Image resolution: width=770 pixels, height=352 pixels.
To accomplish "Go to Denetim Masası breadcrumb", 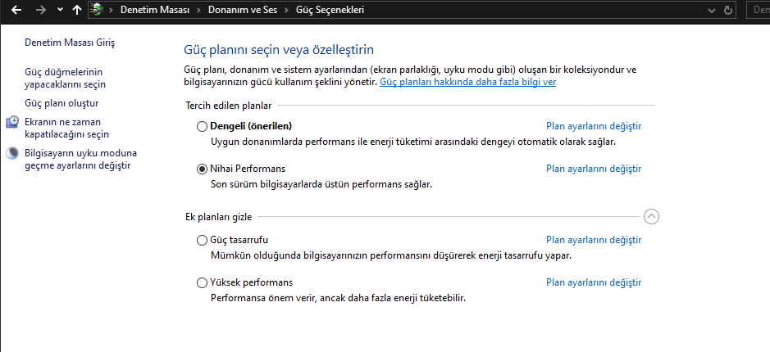I will [x=154, y=11].
